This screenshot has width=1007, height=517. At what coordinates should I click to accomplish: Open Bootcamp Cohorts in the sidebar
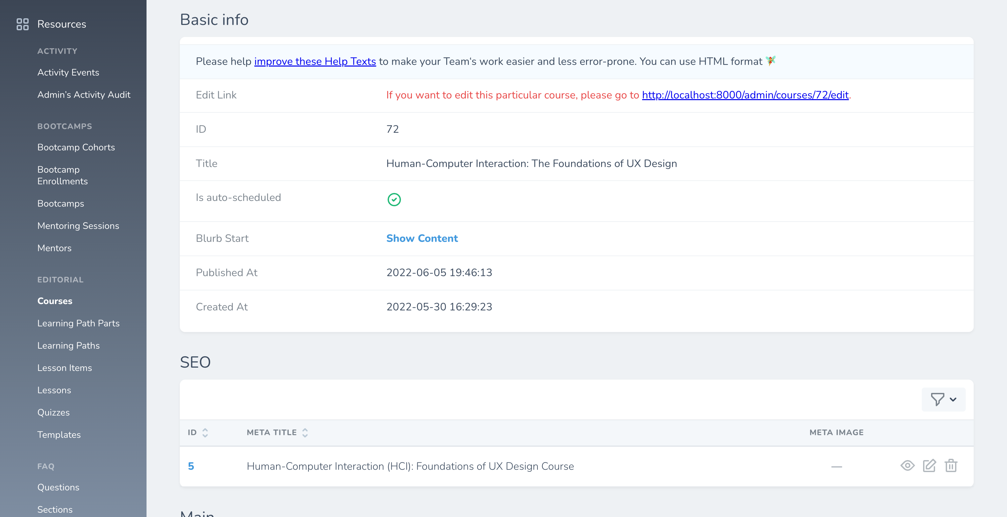(76, 147)
